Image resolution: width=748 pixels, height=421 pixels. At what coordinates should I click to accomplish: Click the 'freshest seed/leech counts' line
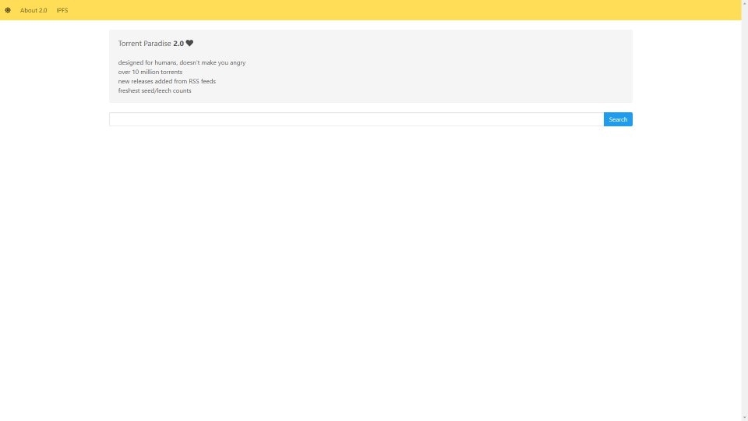tap(154, 90)
